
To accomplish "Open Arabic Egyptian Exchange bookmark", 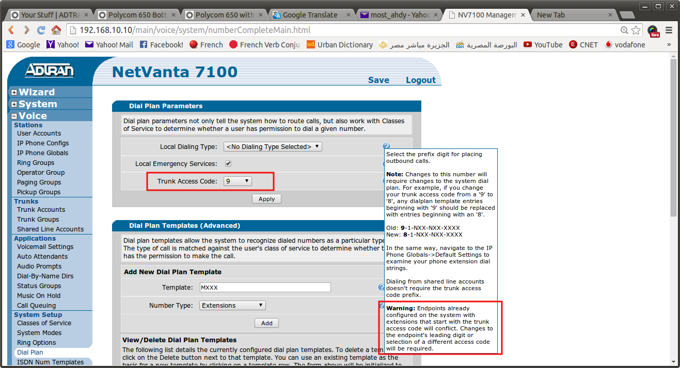I will [486, 45].
